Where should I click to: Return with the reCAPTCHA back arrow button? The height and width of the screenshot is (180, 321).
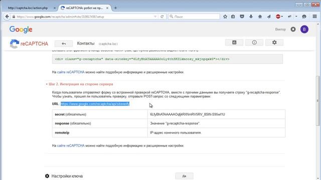point(64,43)
